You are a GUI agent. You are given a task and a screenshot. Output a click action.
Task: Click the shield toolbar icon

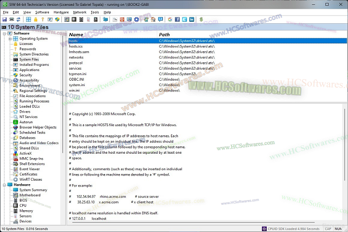pos(57,19)
